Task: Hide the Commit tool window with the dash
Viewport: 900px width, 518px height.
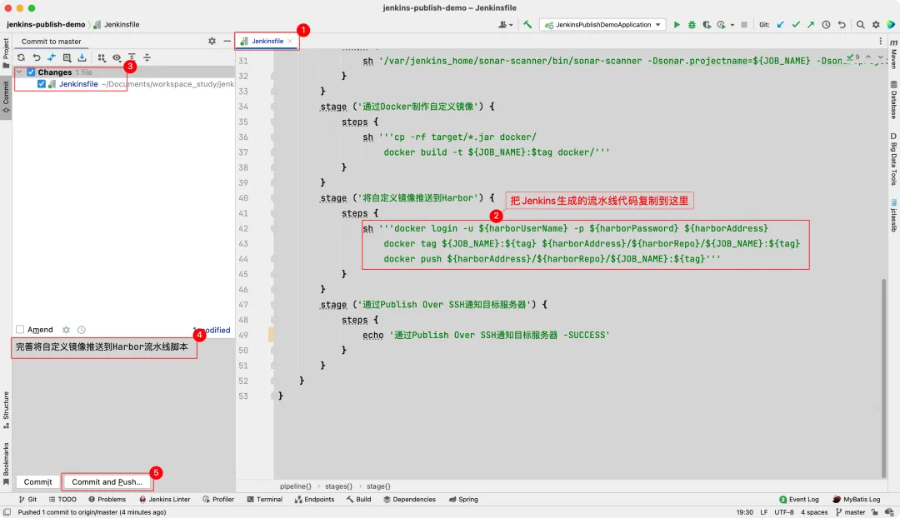Action: click(x=227, y=42)
